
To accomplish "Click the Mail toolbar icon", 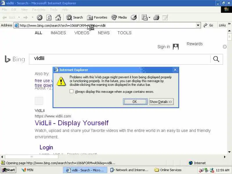I will [x=144, y=17].
